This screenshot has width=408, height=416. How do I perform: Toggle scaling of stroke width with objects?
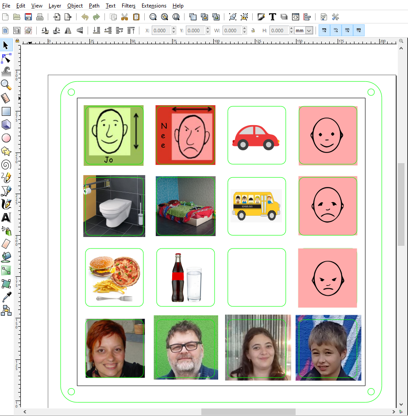tap(324, 30)
